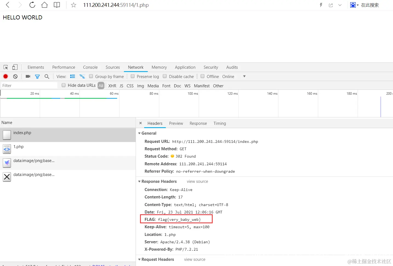Image resolution: width=393 pixels, height=266 pixels.
Task: Select the All request type filter
Action: click(101, 86)
